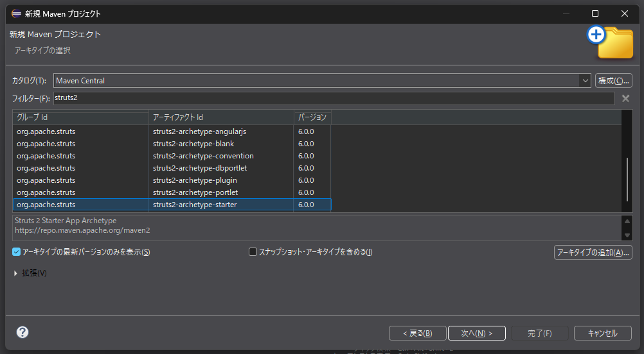Maximize the 新規 Maven プロジェクト window
Viewport: 644px width, 354px height.
tap(595, 13)
